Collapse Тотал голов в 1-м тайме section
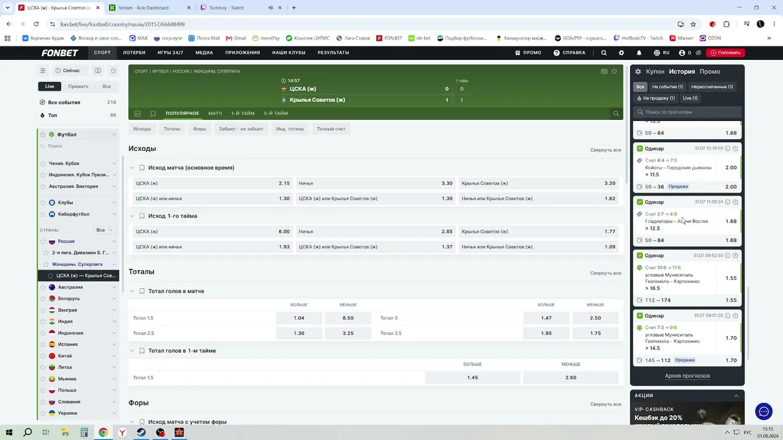The width and height of the screenshot is (783, 440). click(x=132, y=351)
